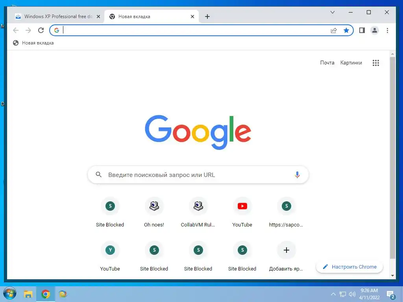Go back with the browser back arrow

16,30
